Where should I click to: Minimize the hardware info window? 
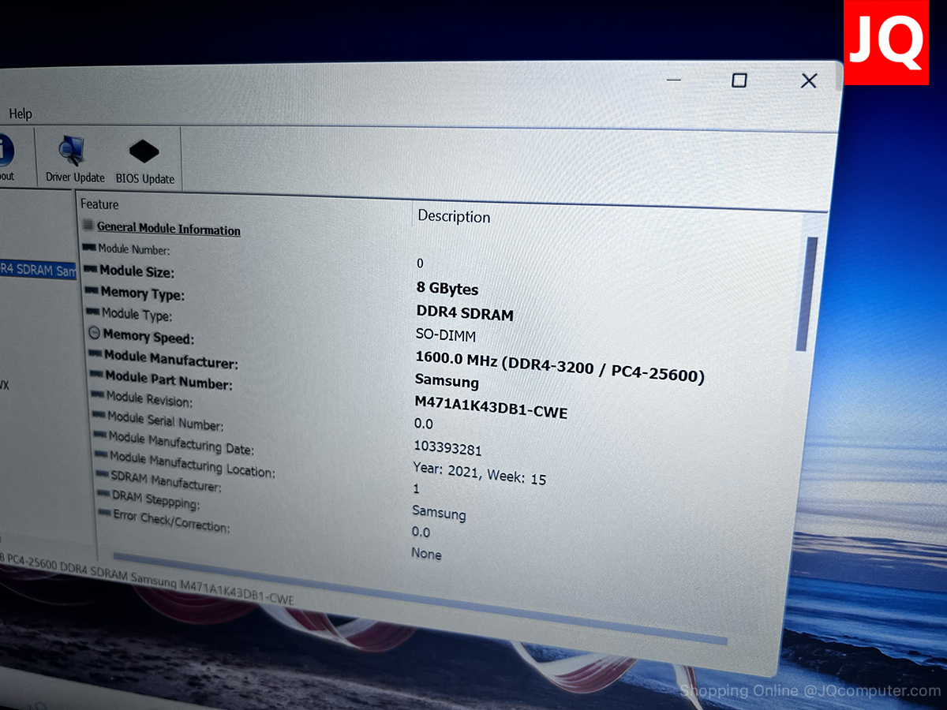673,80
